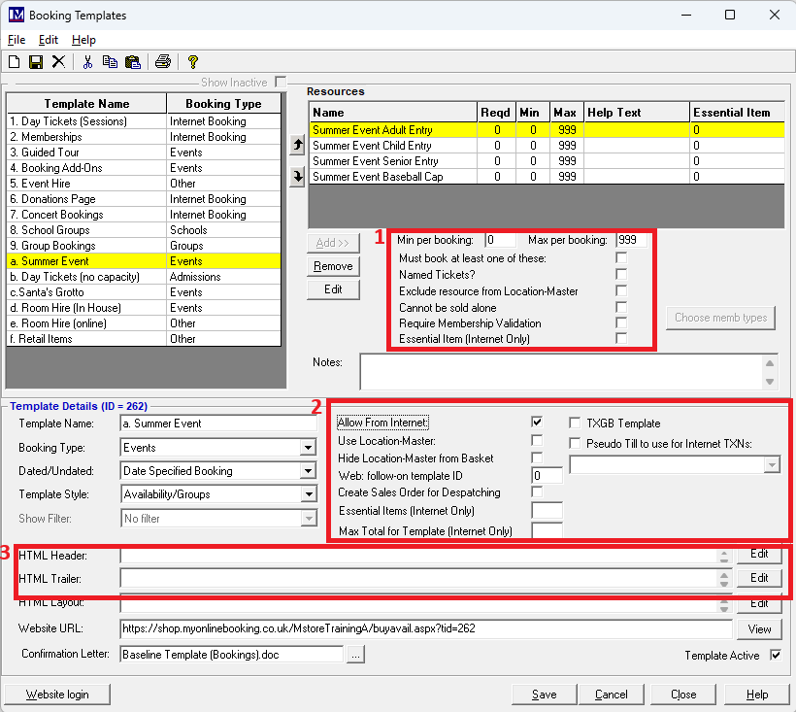Viewport: 796px width, 712px height.
Task: Toggle the Show Inactive checkbox
Action: [280, 82]
